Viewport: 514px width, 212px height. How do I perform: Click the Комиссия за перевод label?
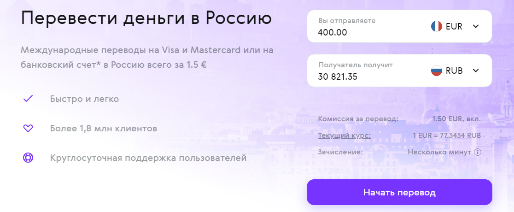(x=358, y=119)
